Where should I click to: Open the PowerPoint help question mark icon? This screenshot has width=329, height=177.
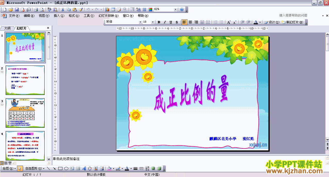182,10
